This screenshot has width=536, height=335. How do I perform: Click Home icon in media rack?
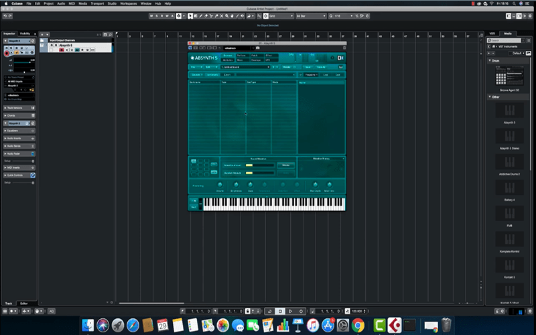(494, 46)
